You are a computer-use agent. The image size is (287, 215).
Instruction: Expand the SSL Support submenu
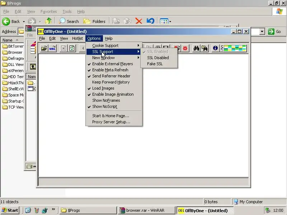tap(114, 52)
